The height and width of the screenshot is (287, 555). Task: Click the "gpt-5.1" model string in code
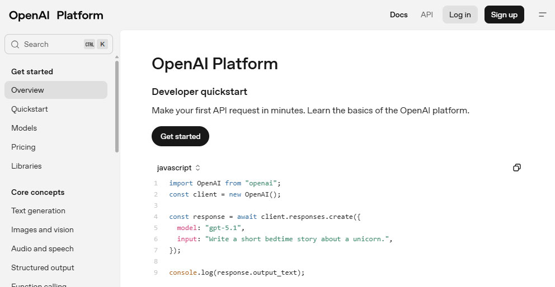pos(224,228)
